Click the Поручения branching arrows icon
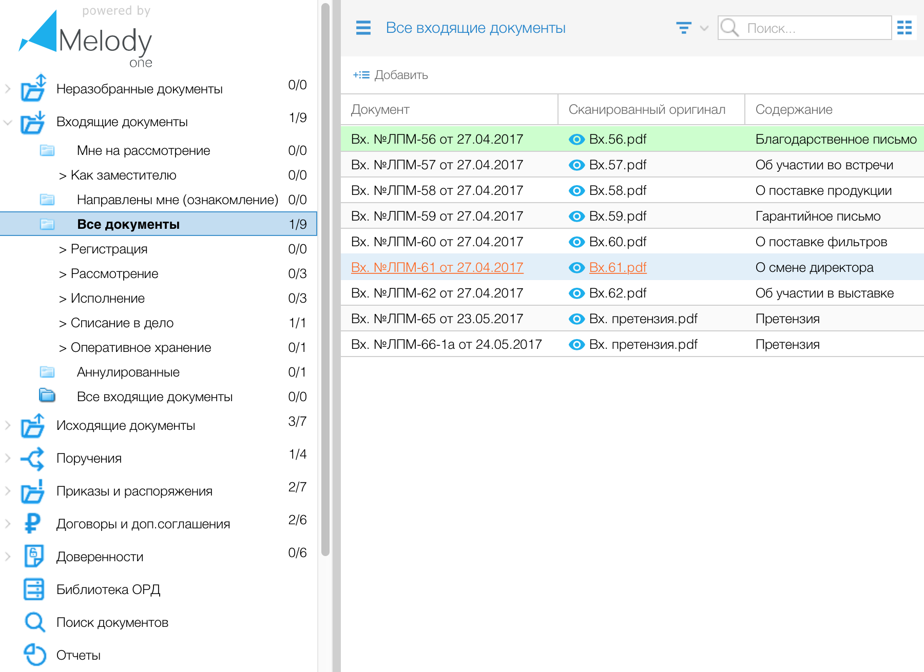Viewport: 924px width, 672px height. pos(33,458)
